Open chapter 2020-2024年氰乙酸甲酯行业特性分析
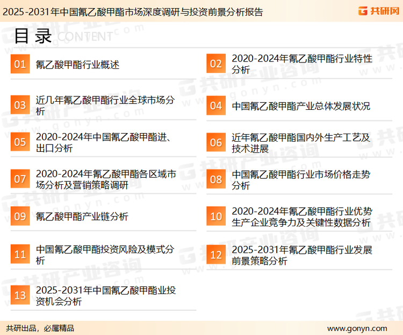Viewport: 403px width, 335px height. (302, 64)
